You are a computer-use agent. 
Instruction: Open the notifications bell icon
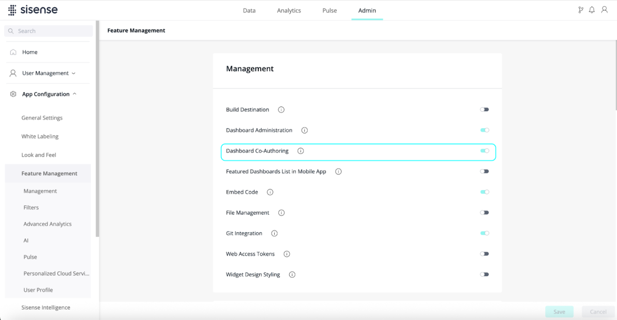pos(592,10)
